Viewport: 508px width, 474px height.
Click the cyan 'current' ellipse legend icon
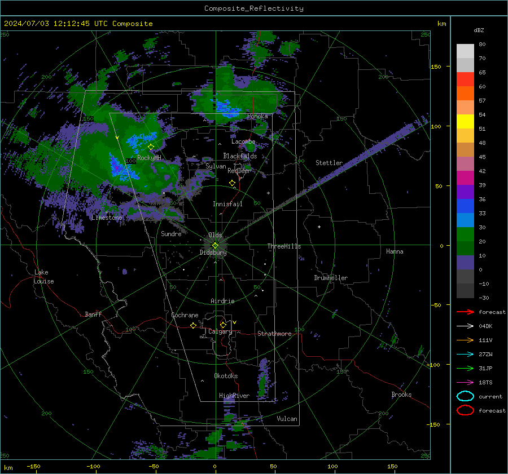tap(465, 396)
